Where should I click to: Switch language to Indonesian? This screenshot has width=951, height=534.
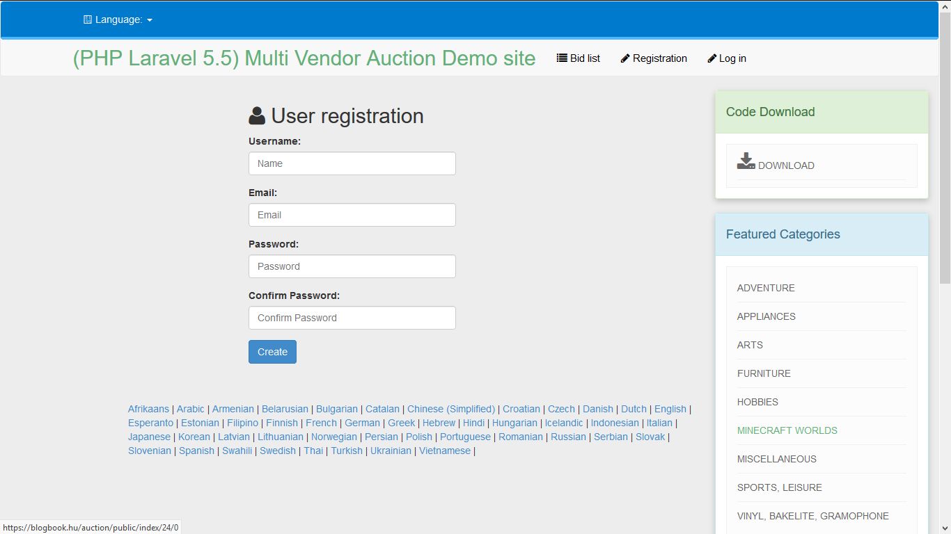pyautogui.click(x=615, y=423)
